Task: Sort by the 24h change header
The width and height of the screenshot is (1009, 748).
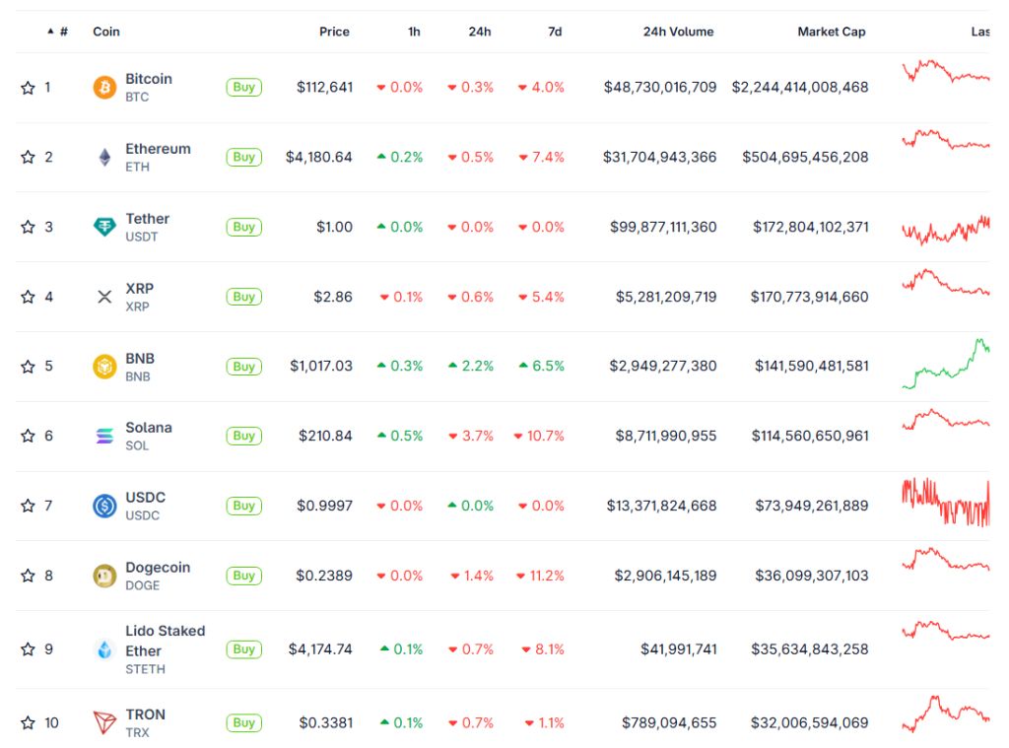Action: point(480,32)
